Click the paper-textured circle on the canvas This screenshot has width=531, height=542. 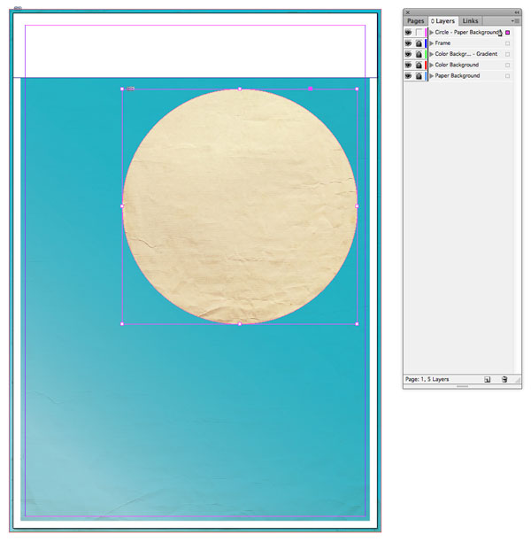pos(240,206)
